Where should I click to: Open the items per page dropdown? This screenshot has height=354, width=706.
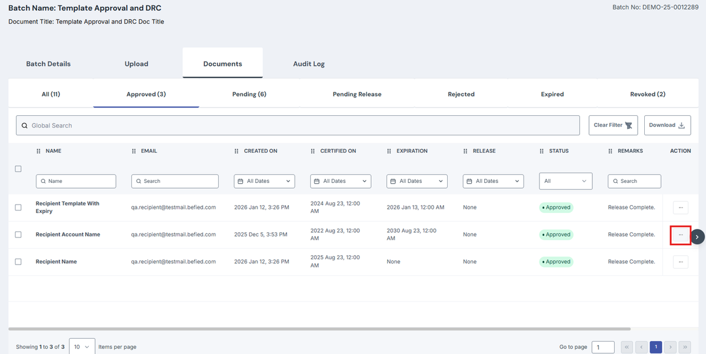[x=82, y=346]
